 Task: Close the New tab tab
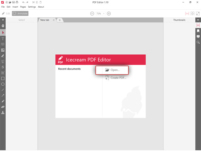click(x=53, y=20)
